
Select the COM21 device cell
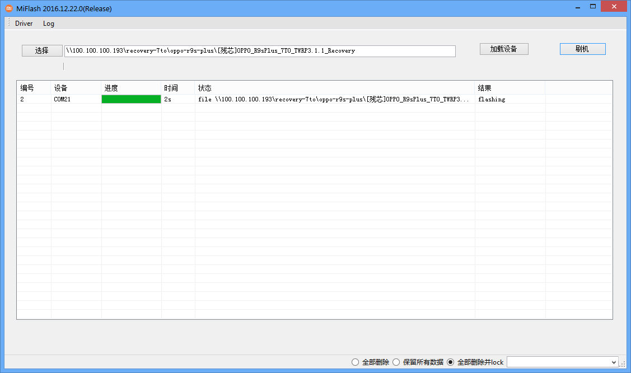[x=76, y=99]
